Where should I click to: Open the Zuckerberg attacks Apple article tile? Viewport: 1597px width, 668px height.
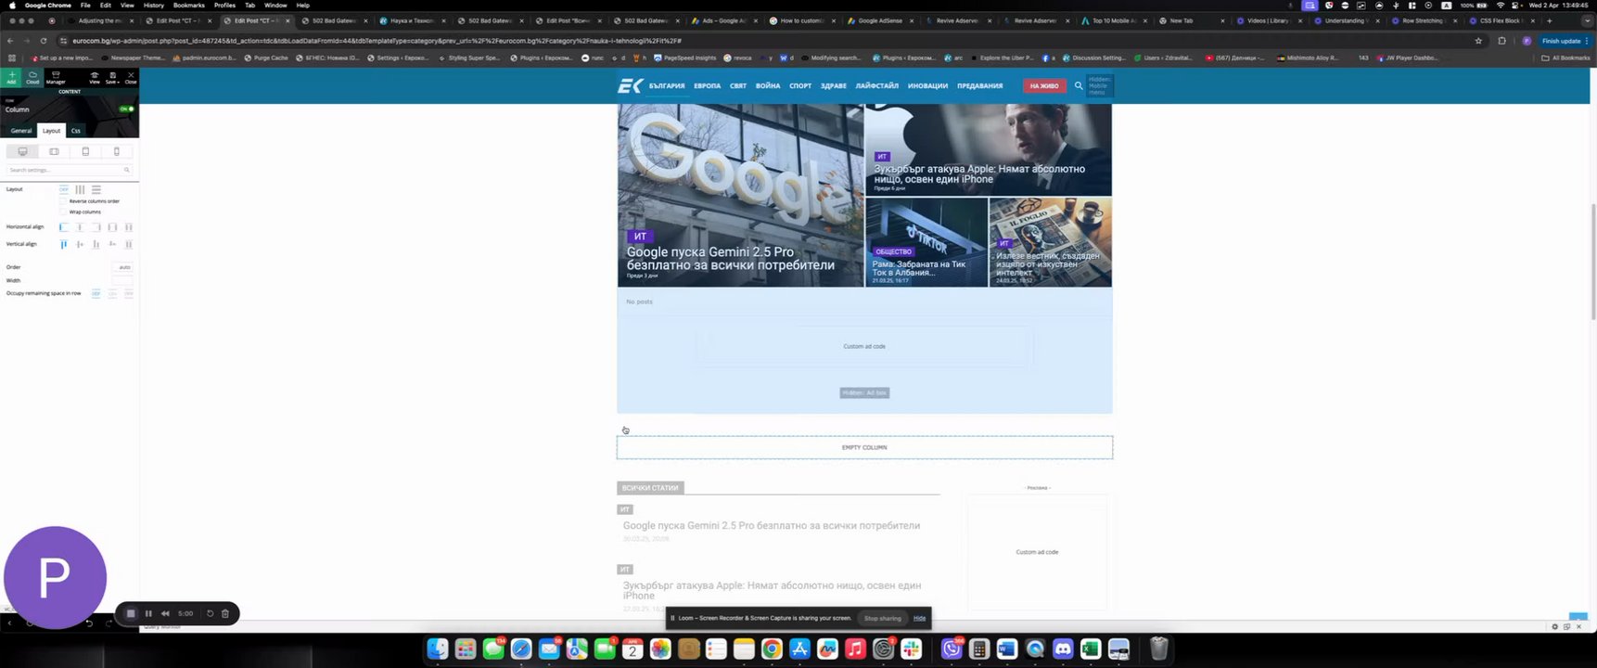click(989, 150)
